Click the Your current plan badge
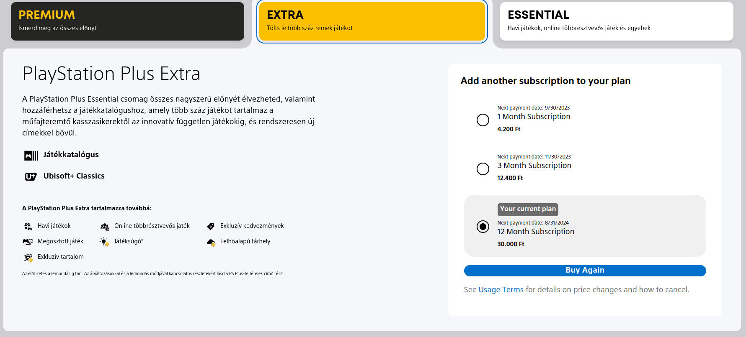The image size is (746, 337). (528, 209)
